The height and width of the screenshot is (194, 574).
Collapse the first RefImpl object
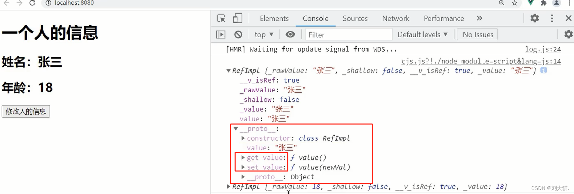coord(229,71)
